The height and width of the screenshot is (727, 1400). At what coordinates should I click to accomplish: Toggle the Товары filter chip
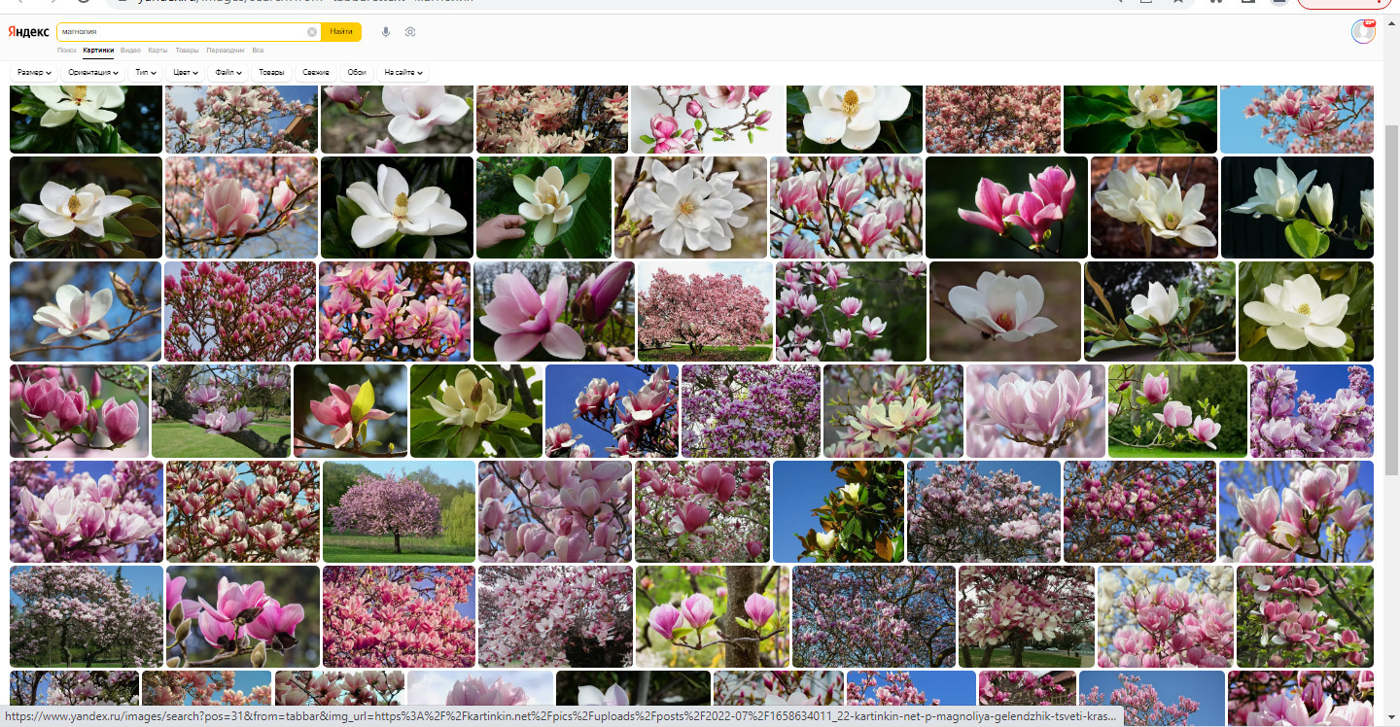point(271,73)
